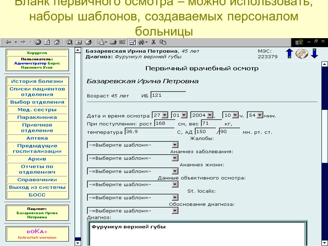Open Приемное отделение

coord(37,128)
